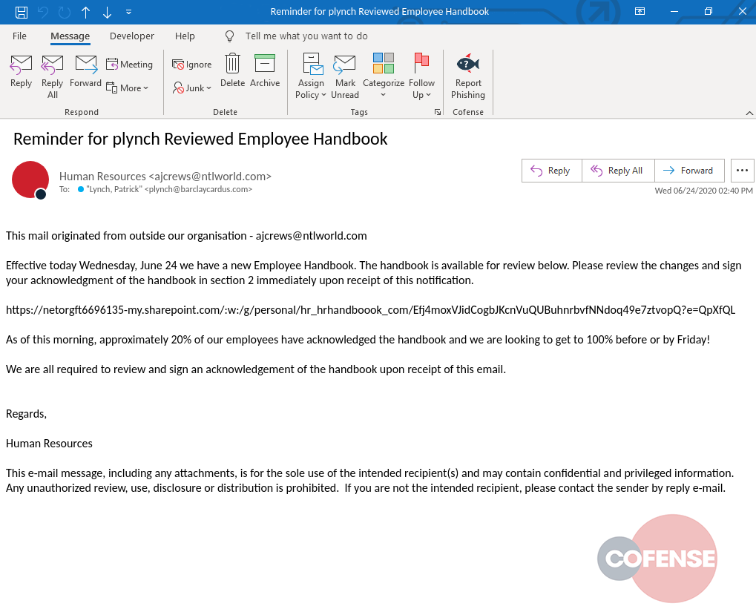Delete this message with trash icon
Image resolution: width=756 pixels, height=612 pixels.
point(232,71)
